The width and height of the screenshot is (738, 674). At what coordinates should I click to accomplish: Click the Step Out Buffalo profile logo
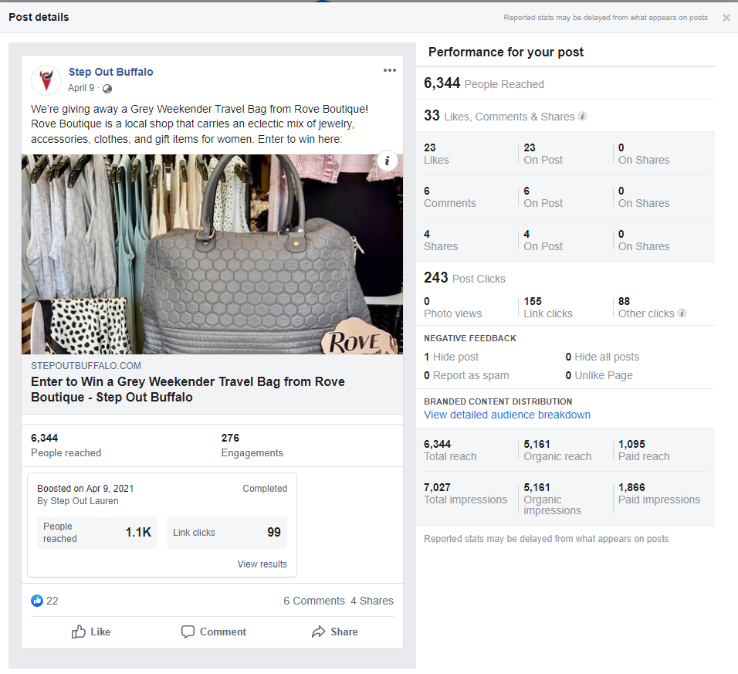(46, 80)
